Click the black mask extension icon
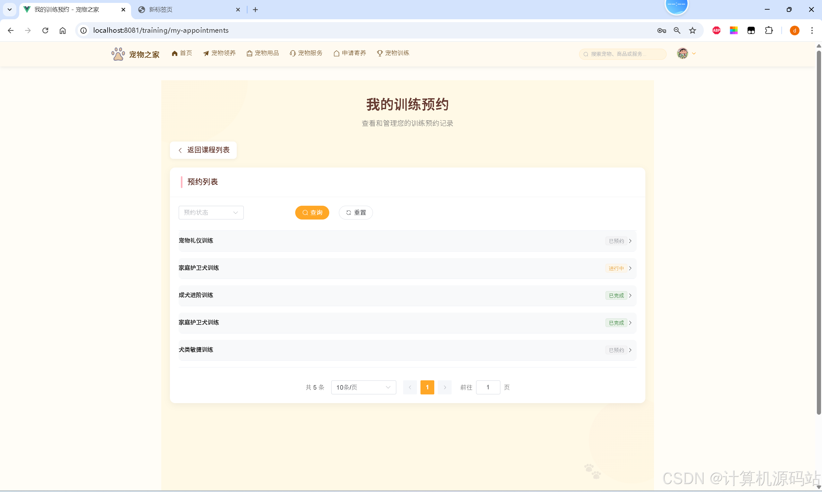The image size is (822, 492). [751, 30]
